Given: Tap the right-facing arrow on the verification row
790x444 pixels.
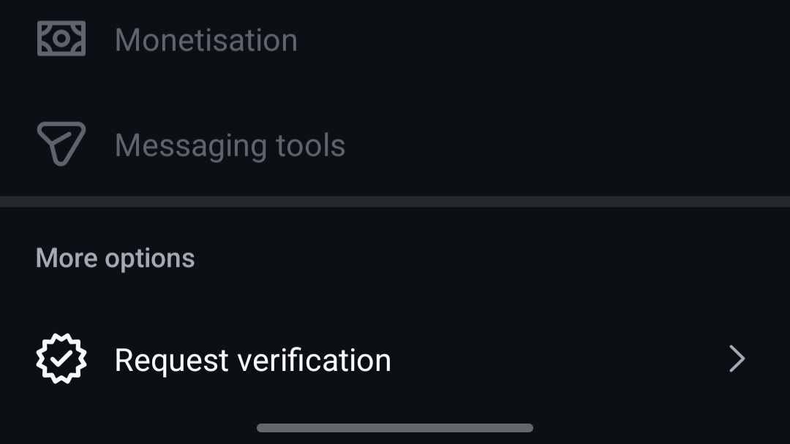Looking at the screenshot, I should pos(737,359).
